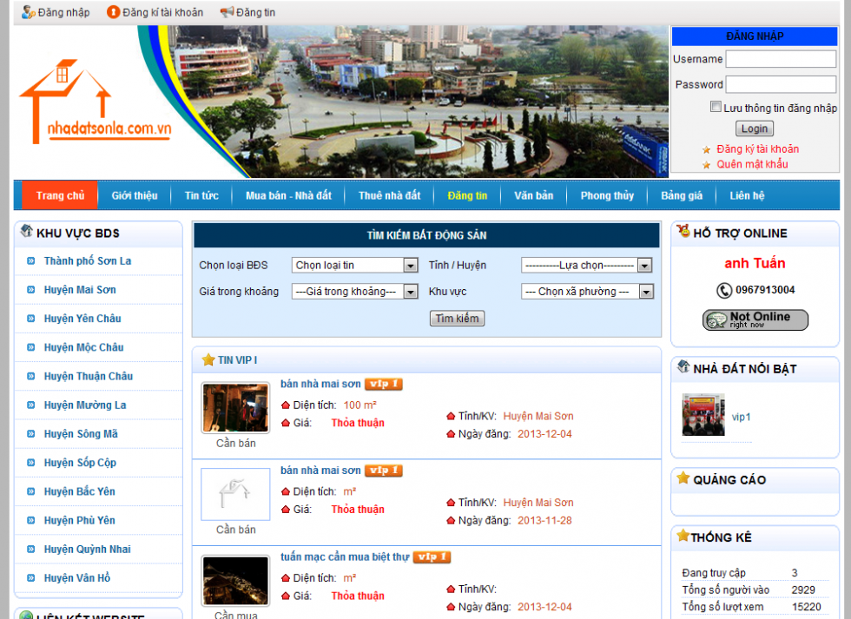Click arrow icon beside Thành phố Sơn La
Screen dimensions: 851x619
[x=31, y=260]
